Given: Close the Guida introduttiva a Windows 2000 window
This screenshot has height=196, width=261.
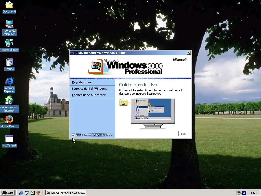Looking at the screenshot, I should pos(189,53).
